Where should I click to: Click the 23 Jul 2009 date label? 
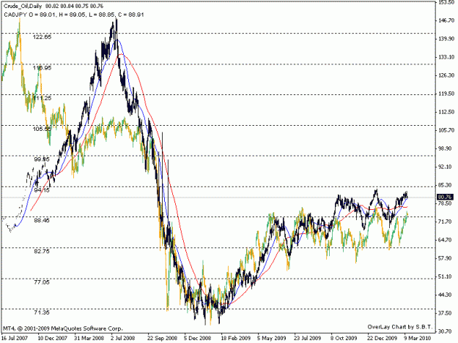pos(308,338)
